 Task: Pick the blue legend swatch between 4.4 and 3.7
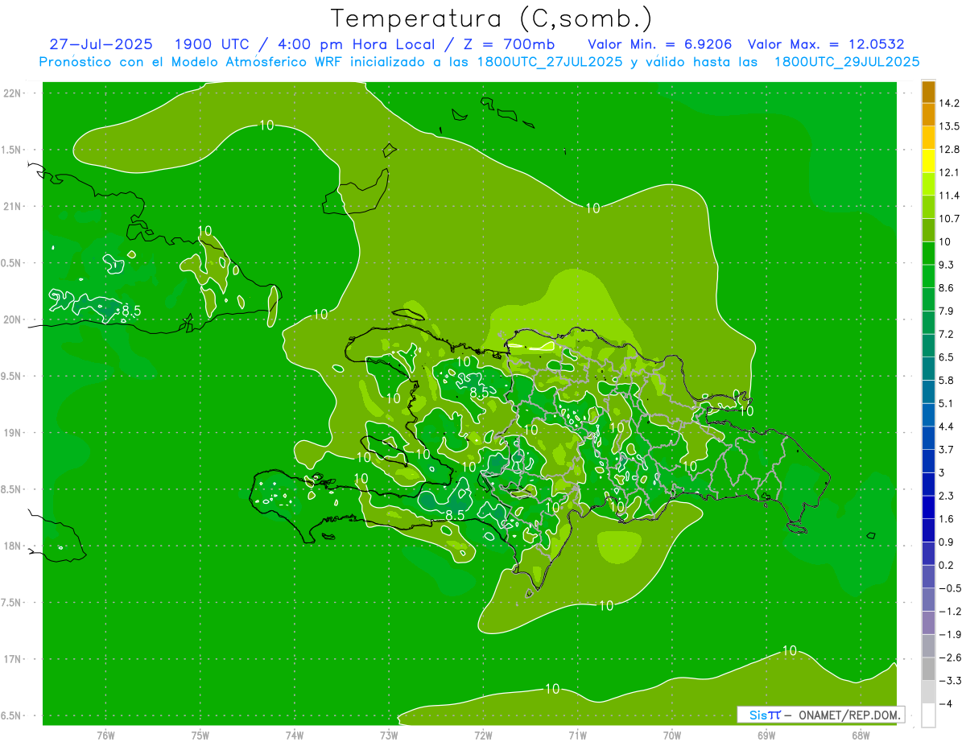click(x=928, y=437)
